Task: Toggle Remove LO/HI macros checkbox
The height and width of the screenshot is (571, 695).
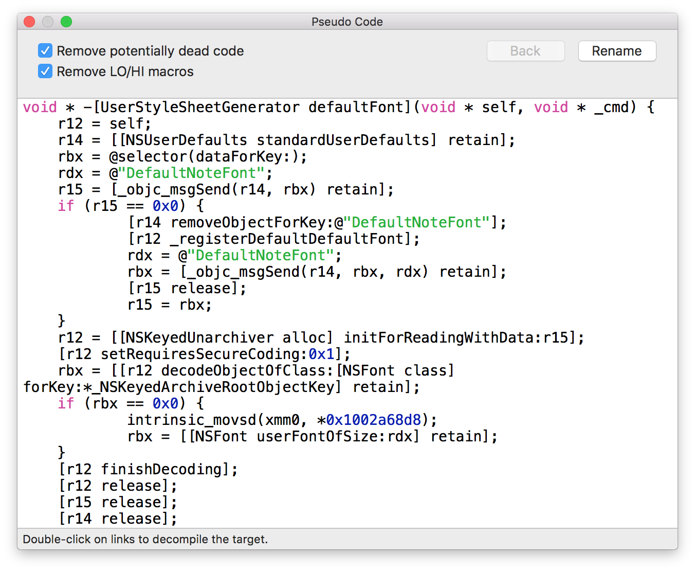Action: [45, 72]
